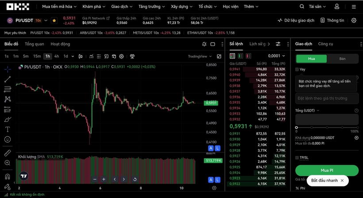Viewport: 363px width, 198px height.
Task: Toggle the PI/USDT favorite star
Action: (x=54, y=20)
